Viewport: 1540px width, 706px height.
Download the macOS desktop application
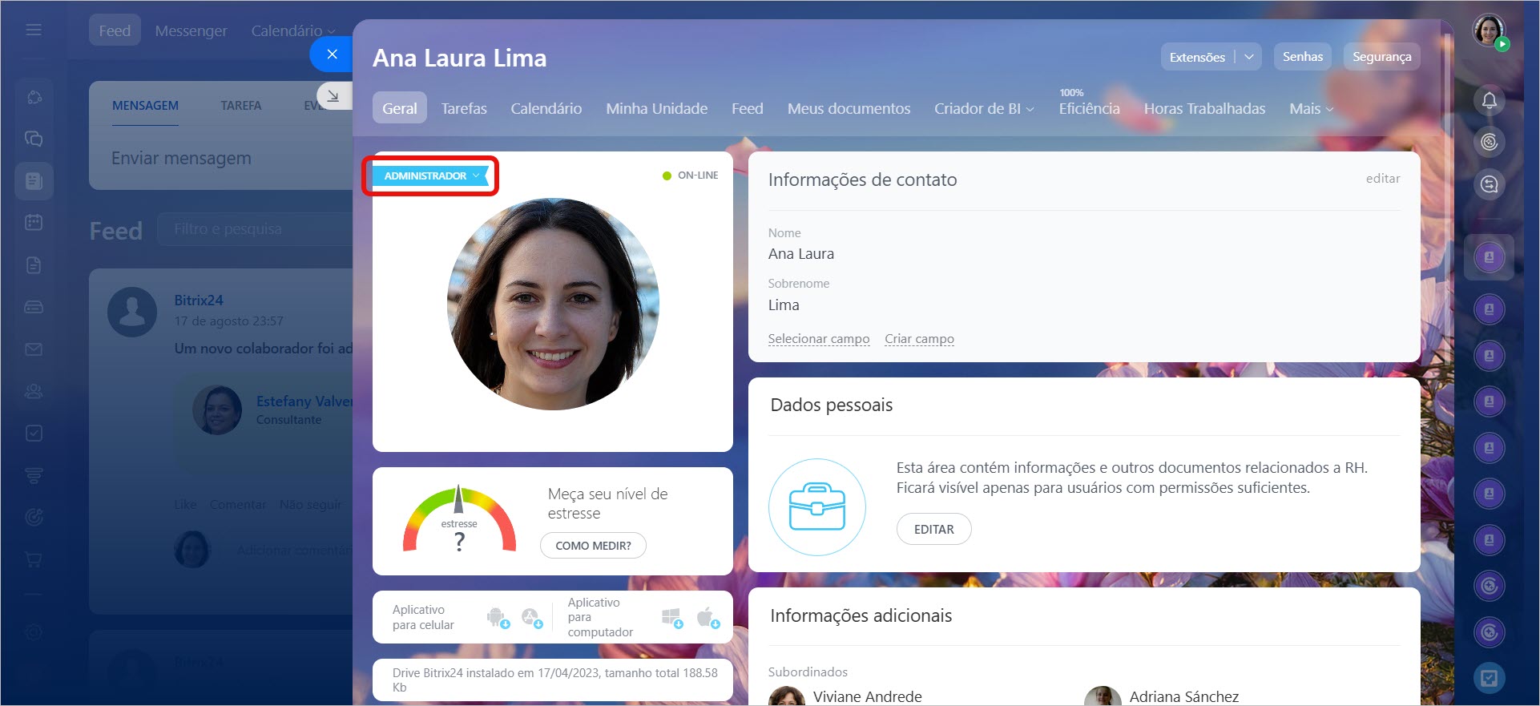point(708,617)
